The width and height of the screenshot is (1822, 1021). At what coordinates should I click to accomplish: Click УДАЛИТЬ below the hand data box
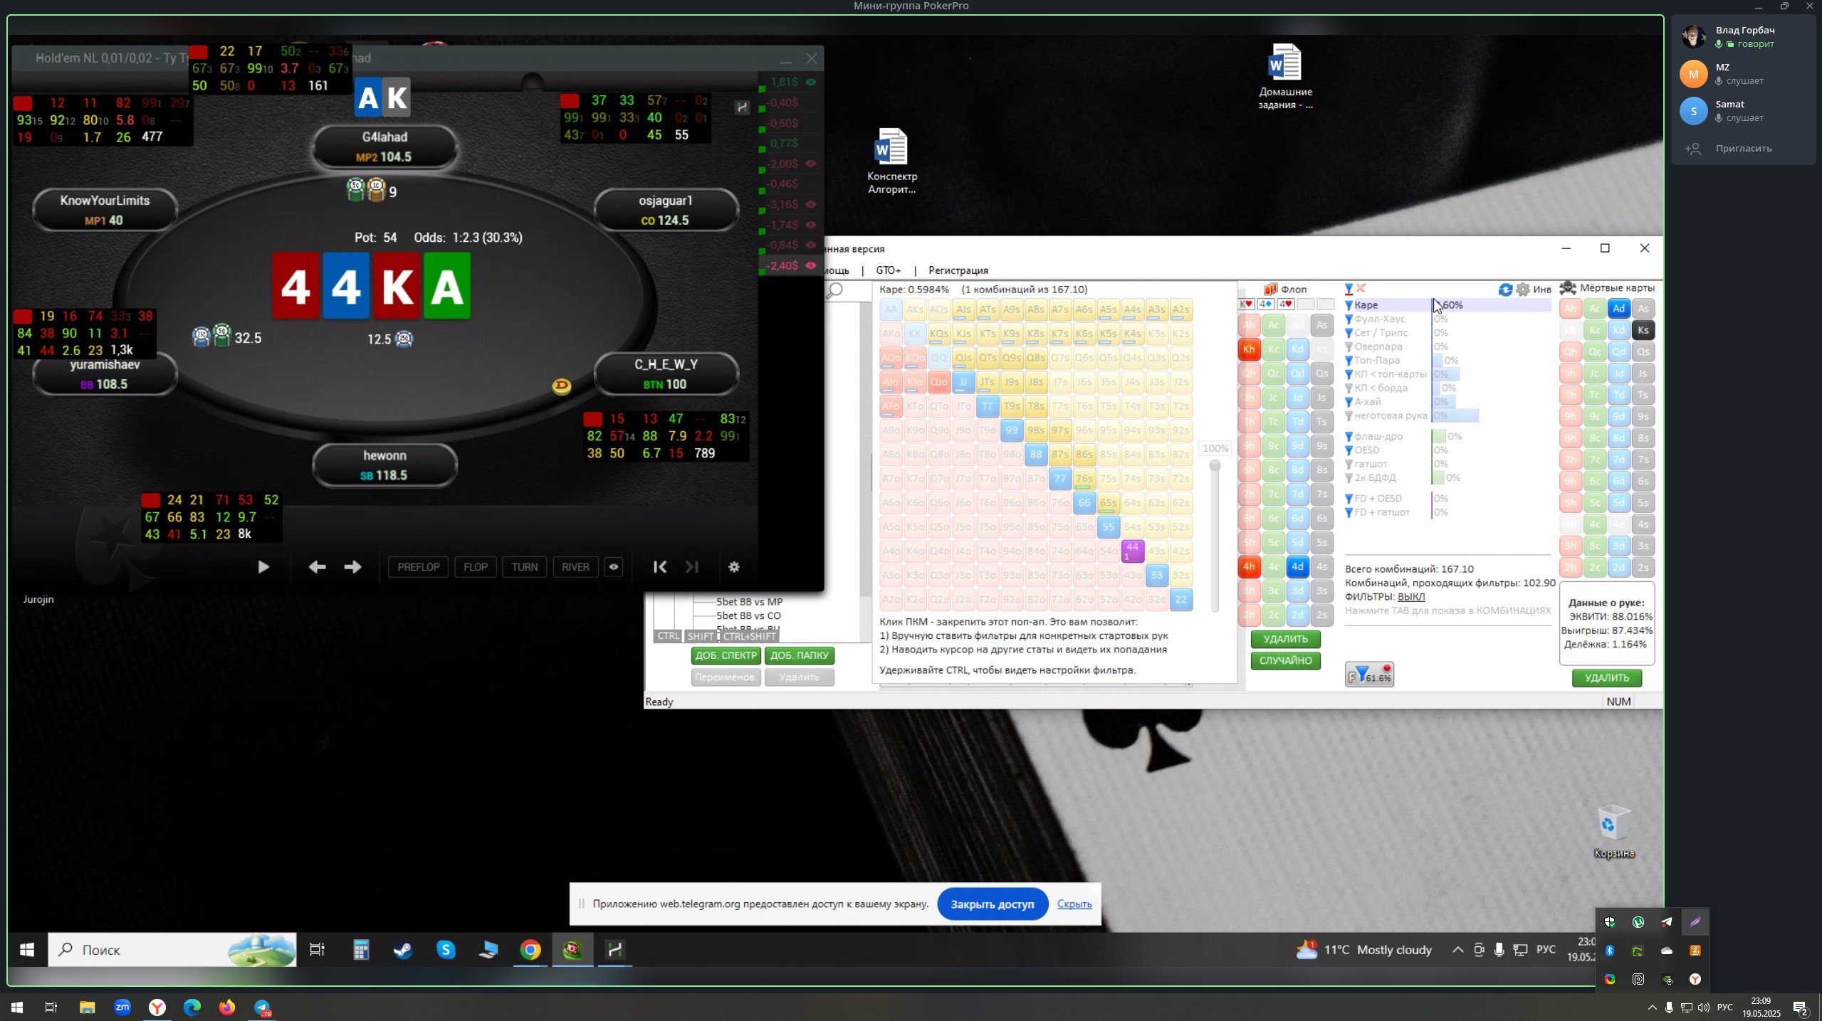pyautogui.click(x=1606, y=678)
